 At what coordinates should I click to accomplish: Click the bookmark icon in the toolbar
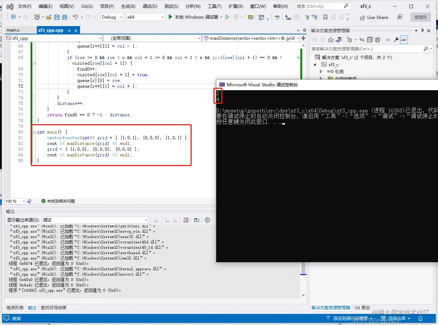(x=325, y=17)
